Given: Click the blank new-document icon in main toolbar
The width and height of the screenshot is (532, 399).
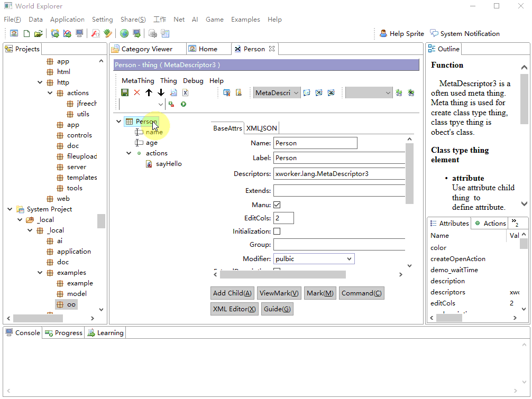Looking at the screenshot, I should pyautogui.click(x=26, y=33).
